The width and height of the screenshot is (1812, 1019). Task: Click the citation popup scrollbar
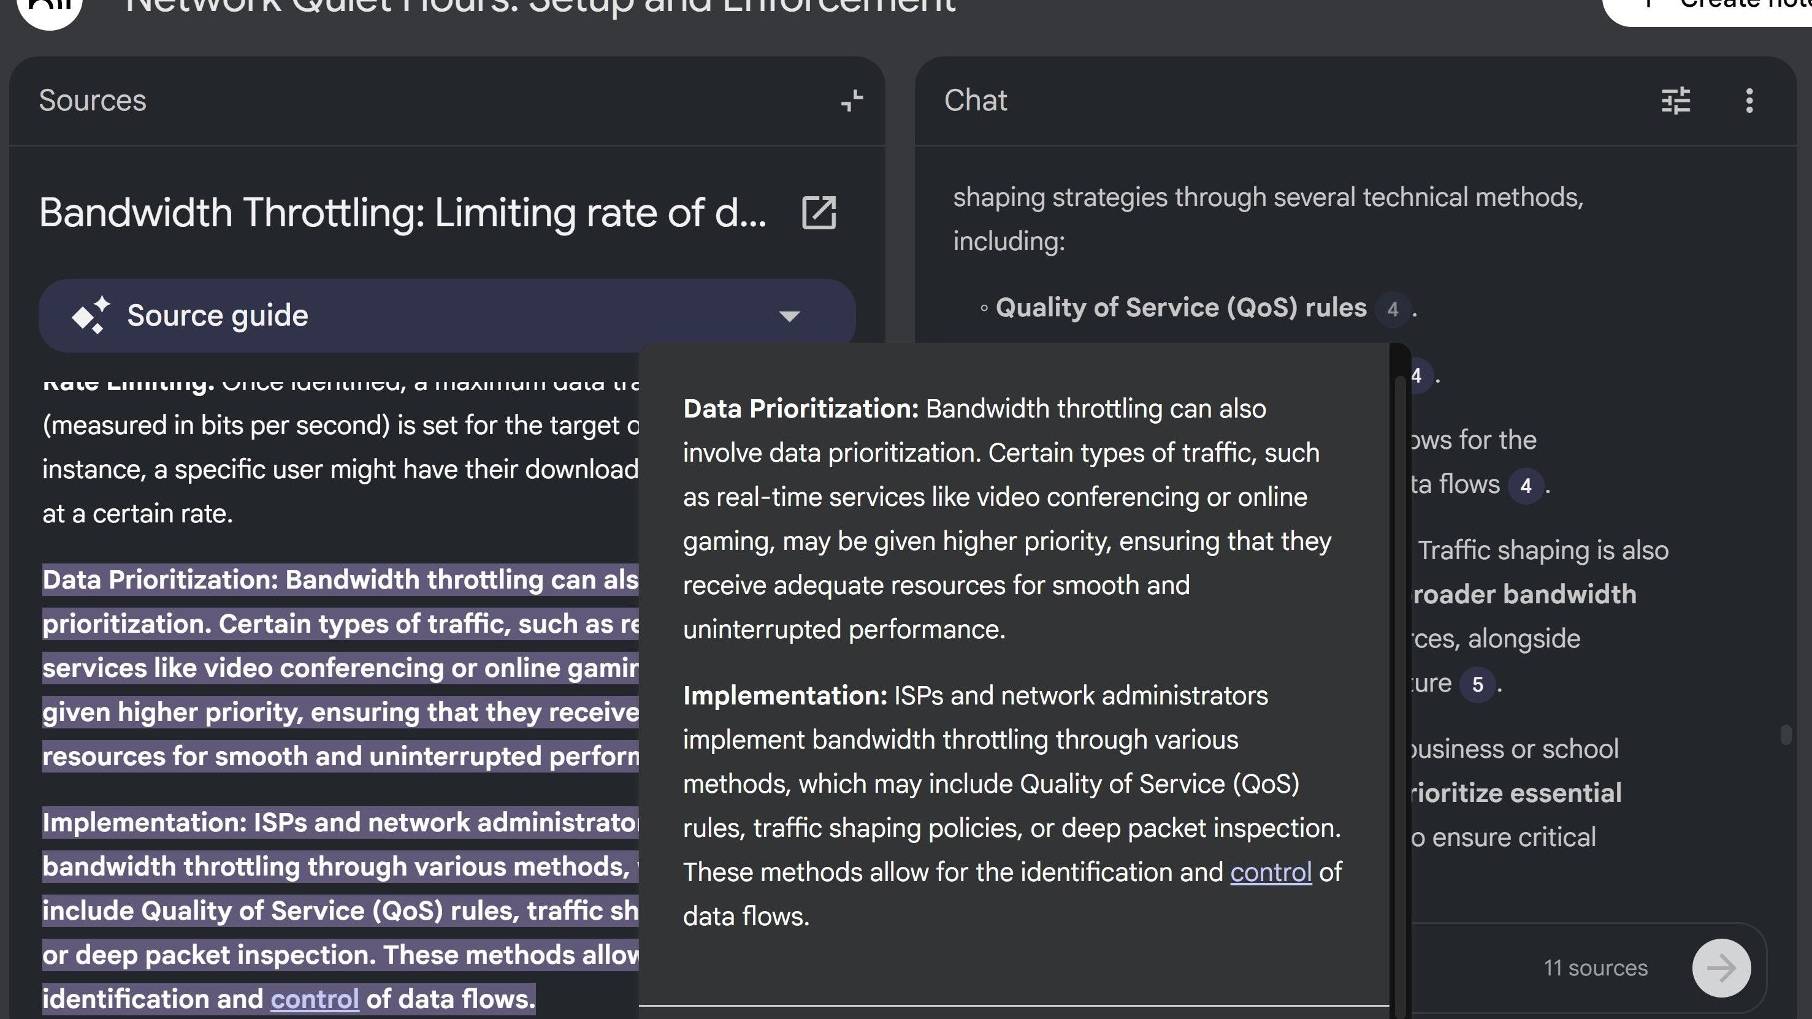click(1400, 697)
